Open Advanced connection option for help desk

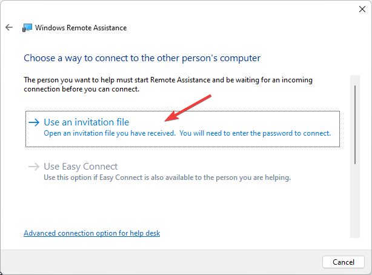pyautogui.click(x=91, y=233)
